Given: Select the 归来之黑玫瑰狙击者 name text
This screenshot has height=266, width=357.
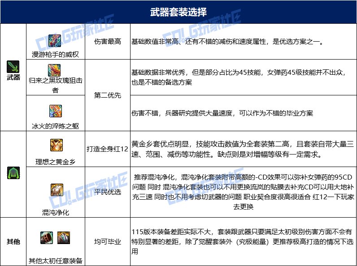Looking at the screenshot, I should pyautogui.click(x=55, y=85).
